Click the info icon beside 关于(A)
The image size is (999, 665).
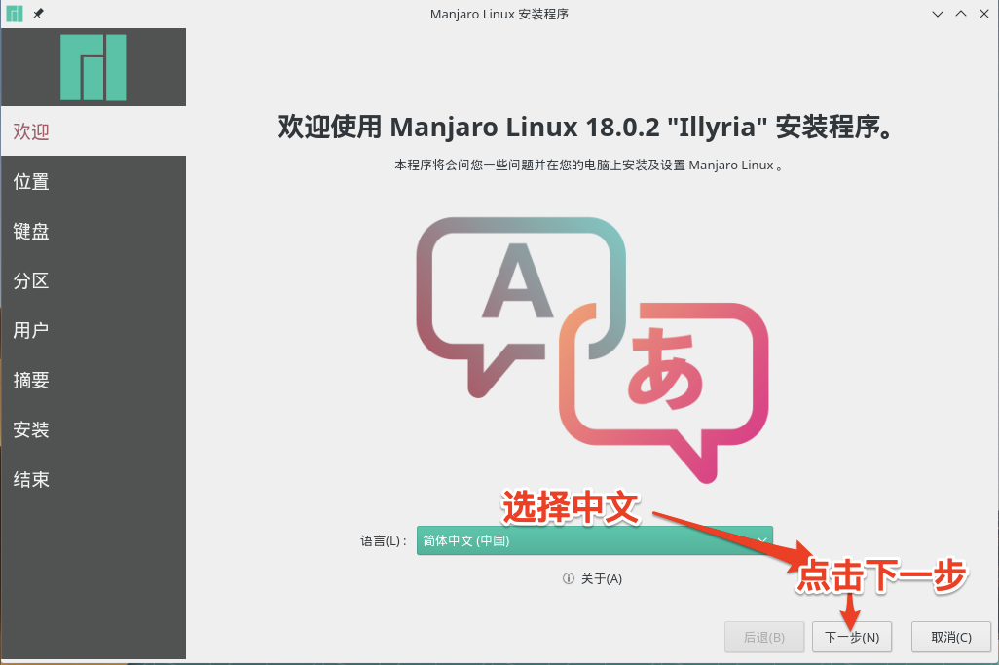point(569,578)
